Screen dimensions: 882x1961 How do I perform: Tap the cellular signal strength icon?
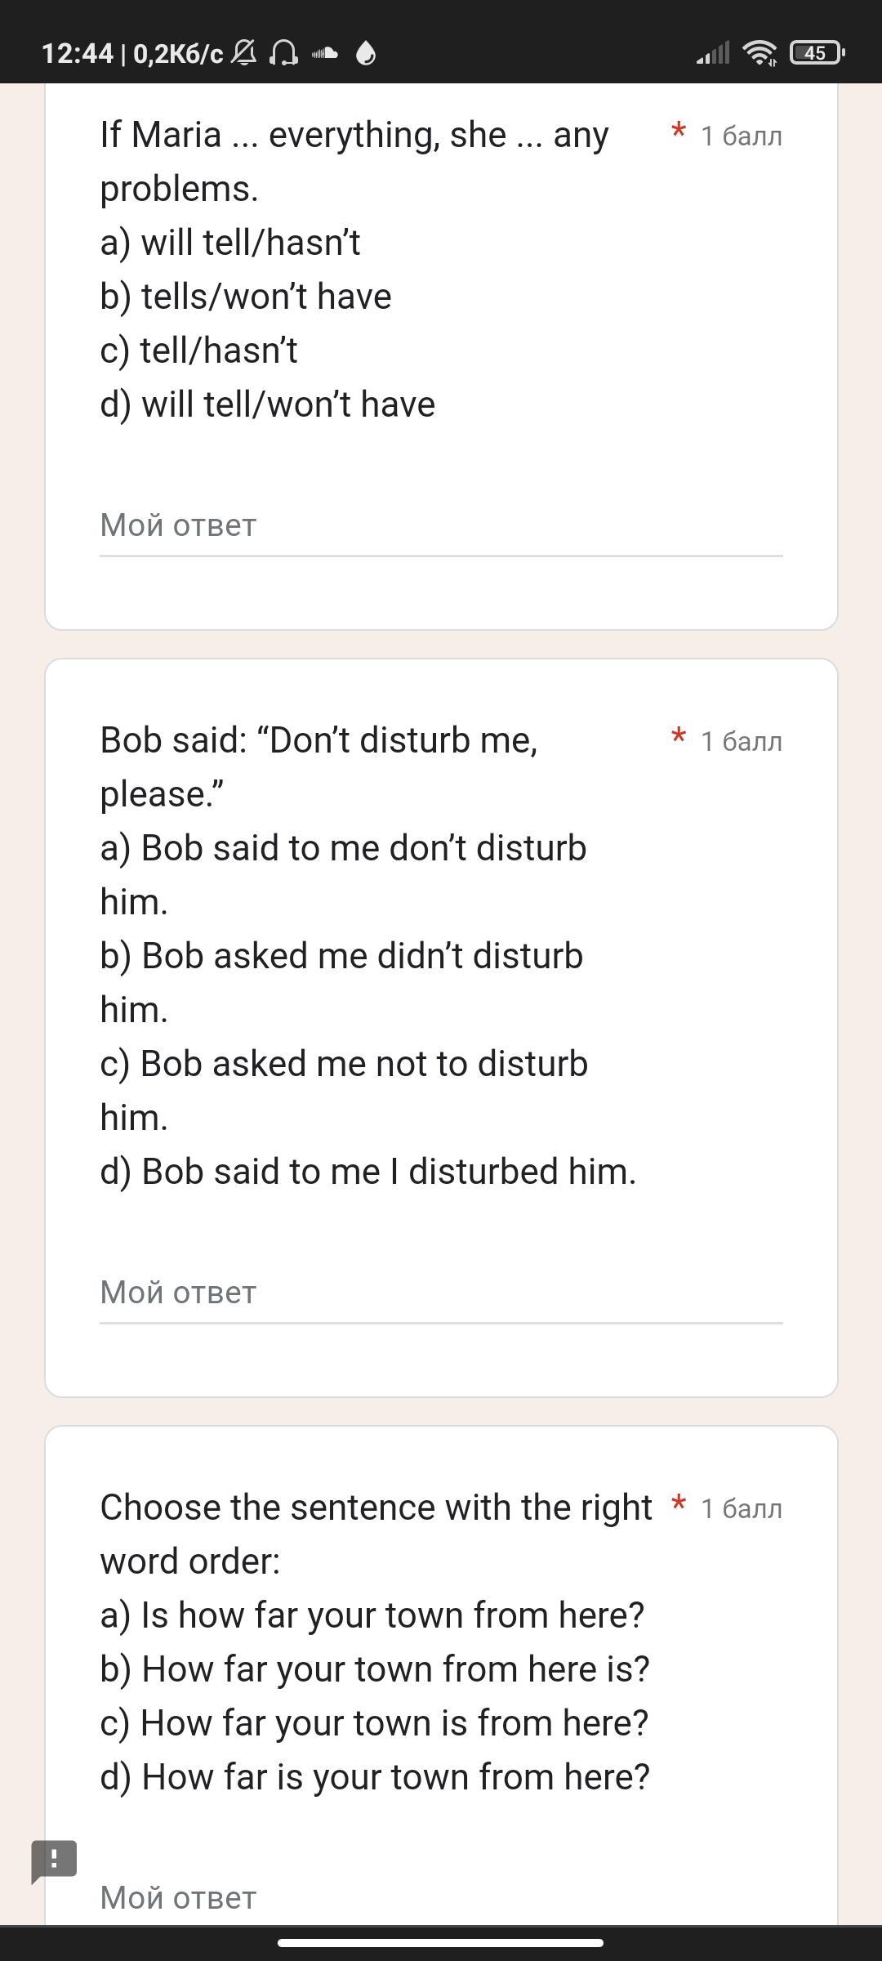click(713, 54)
